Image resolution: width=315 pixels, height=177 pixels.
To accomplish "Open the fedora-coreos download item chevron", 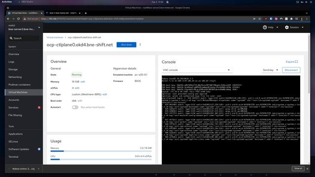I will click(x=38, y=169).
